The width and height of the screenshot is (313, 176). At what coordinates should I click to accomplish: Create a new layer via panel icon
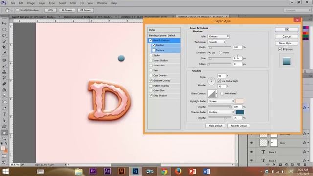click(299, 165)
